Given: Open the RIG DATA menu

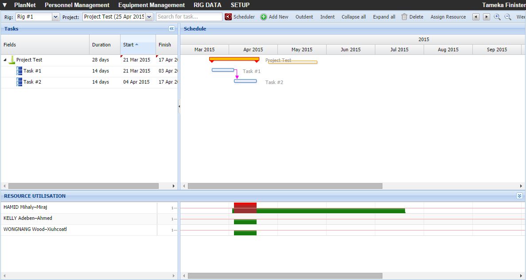Looking at the screenshot, I should [207, 5].
